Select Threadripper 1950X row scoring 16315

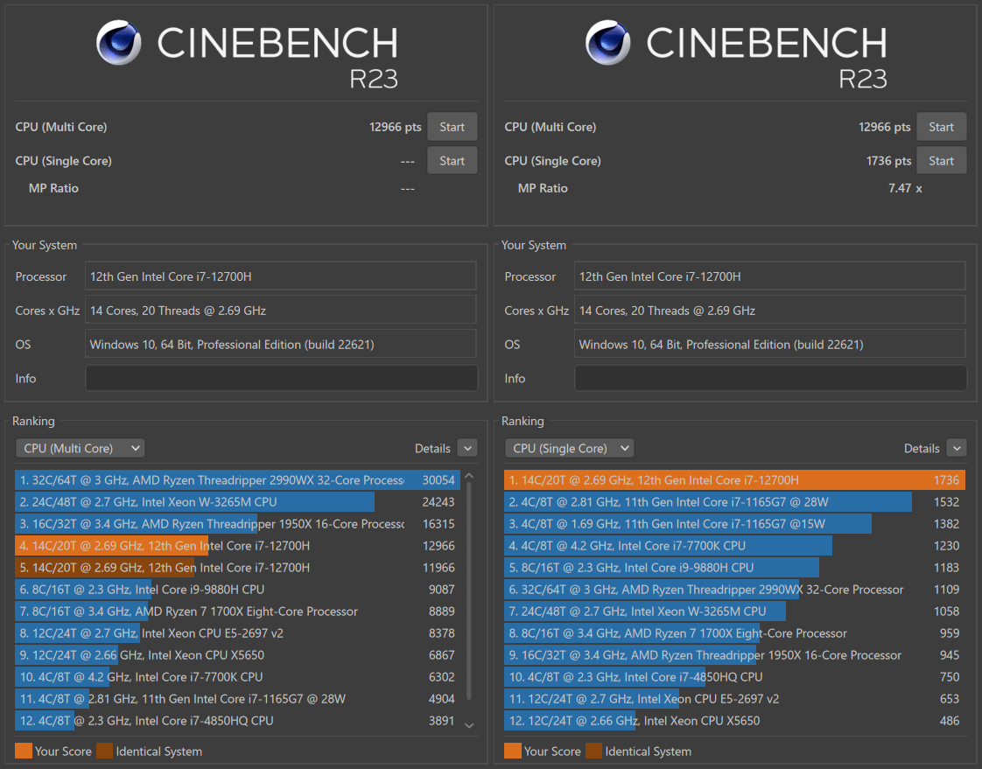coord(237,523)
